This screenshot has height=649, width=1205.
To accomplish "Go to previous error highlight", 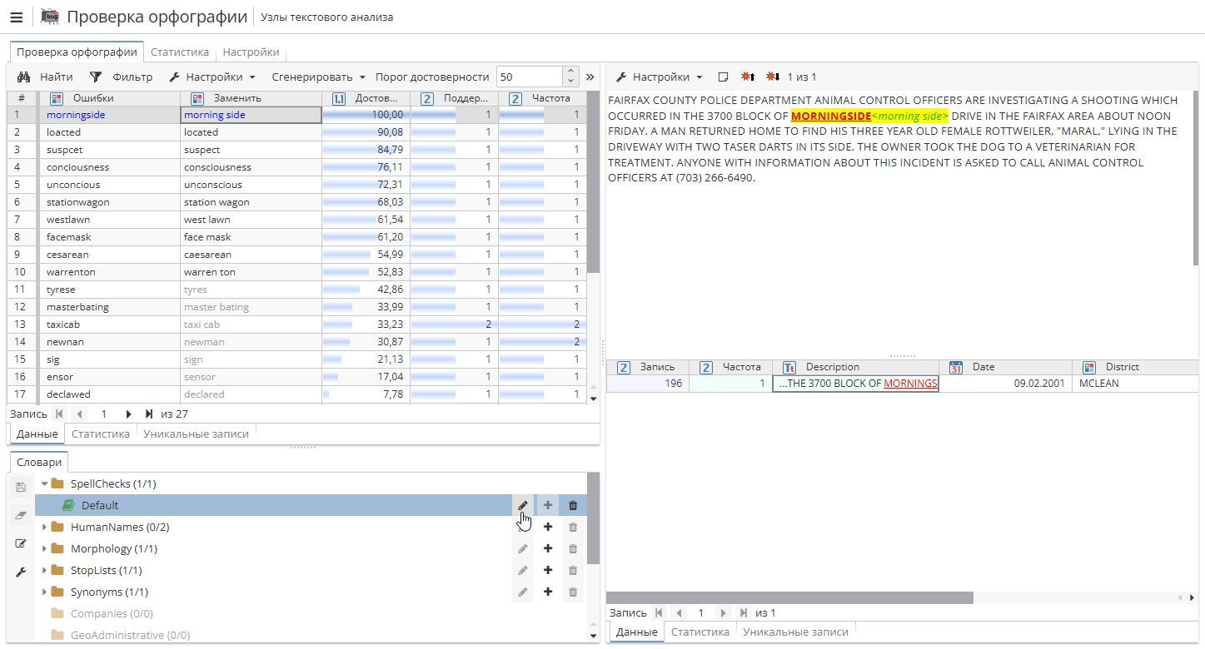I will 748,77.
